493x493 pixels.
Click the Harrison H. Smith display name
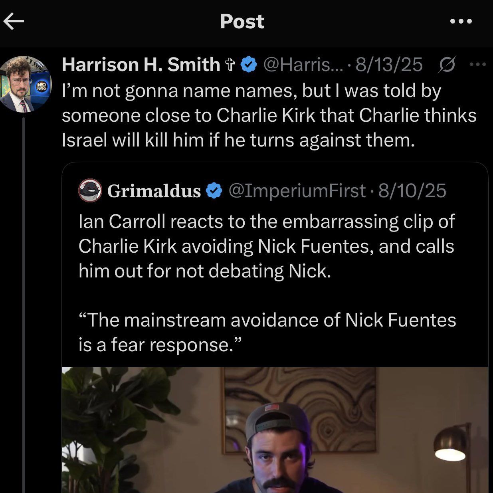141,65
